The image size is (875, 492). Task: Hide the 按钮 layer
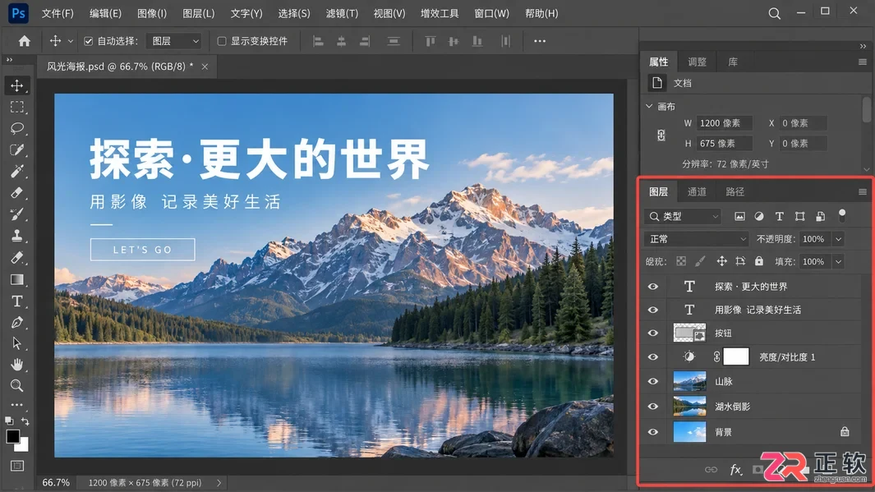click(x=653, y=333)
